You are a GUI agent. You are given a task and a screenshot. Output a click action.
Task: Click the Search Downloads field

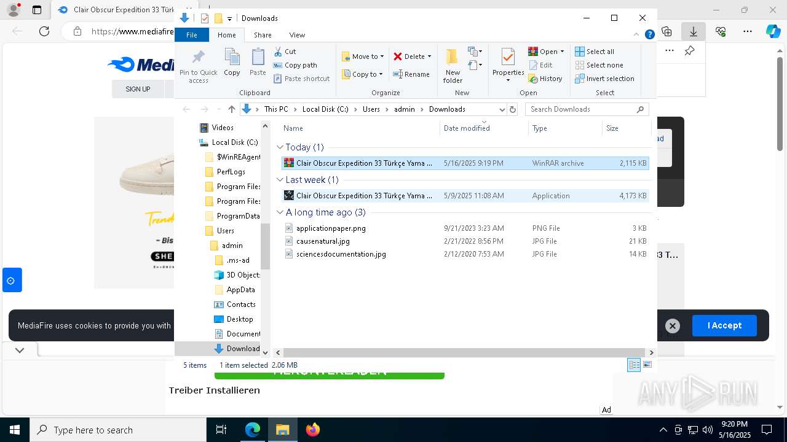pos(587,109)
